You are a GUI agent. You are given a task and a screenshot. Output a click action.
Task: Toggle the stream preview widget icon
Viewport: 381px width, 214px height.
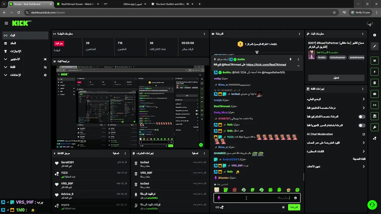pos(374,61)
